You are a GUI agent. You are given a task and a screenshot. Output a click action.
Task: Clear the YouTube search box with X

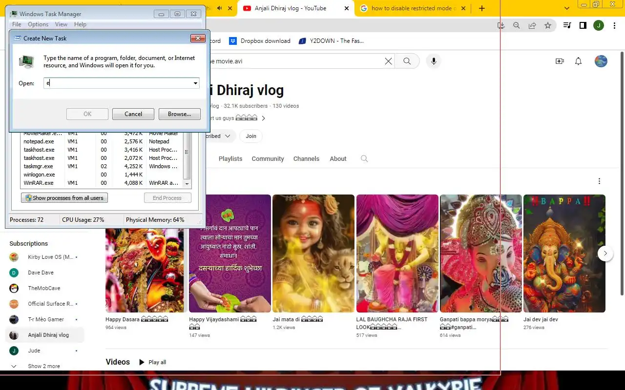(x=388, y=61)
